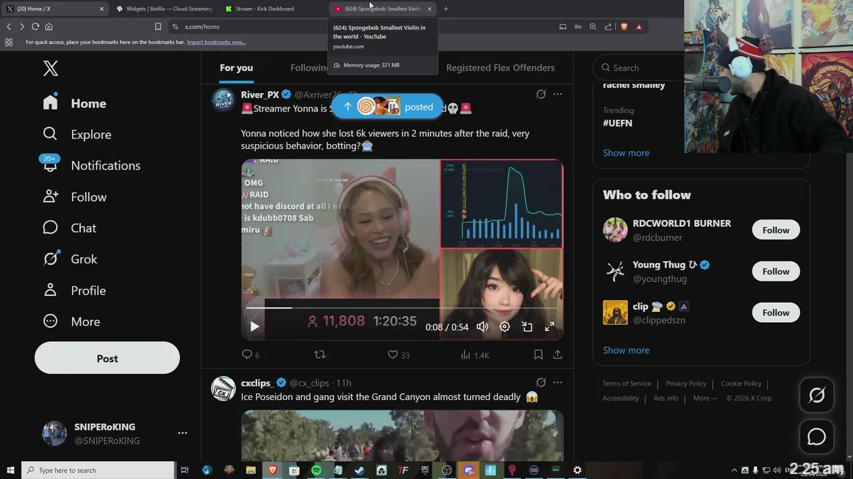The height and width of the screenshot is (479, 853).
Task: Seek on the video progress bar
Action: pyautogui.click(x=402, y=308)
